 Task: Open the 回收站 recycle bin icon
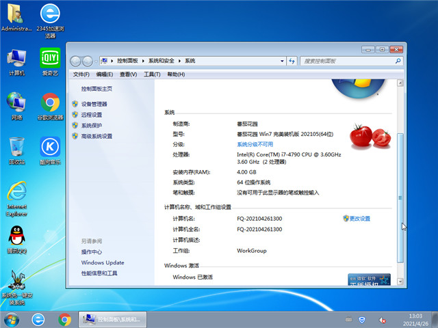pyautogui.click(x=16, y=150)
